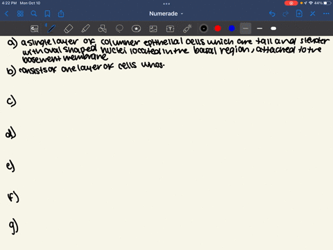Viewport: 333px width, 250px height.
Task: Add a new page
Action: point(299,14)
